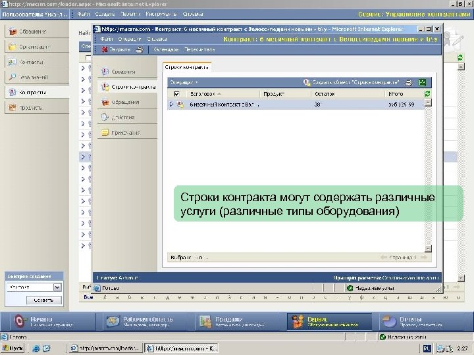The image size is (474, 355).
Task: Open Обращения in main window sidebar
Action: [37, 31]
